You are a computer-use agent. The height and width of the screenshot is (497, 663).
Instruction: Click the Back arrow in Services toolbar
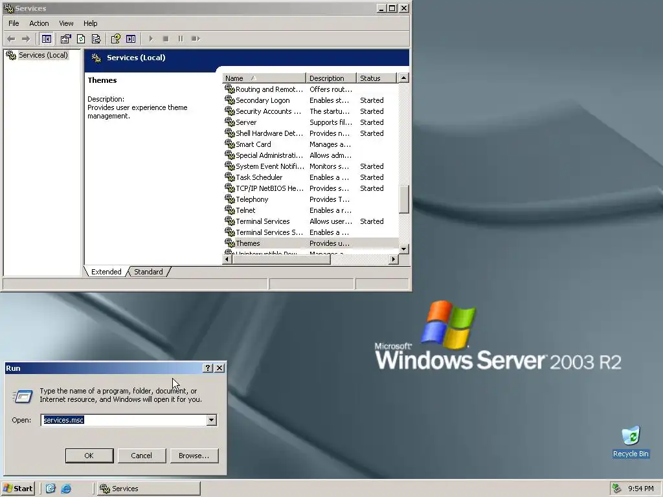click(x=11, y=39)
